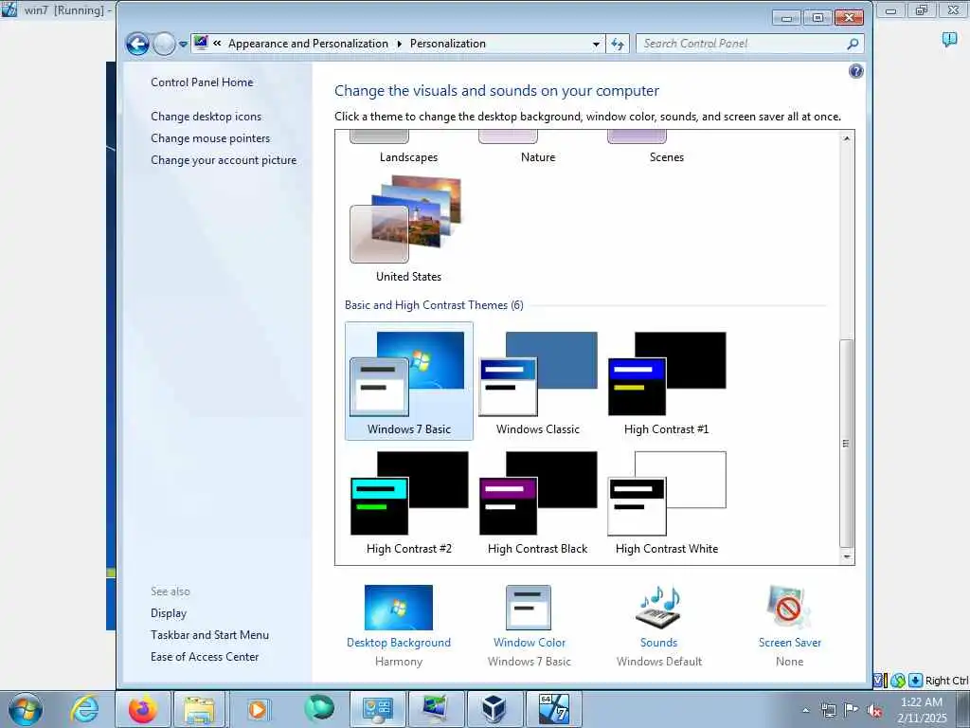The image size is (970, 728).
Task: Click the address bar refresh button
Action: 618,44
